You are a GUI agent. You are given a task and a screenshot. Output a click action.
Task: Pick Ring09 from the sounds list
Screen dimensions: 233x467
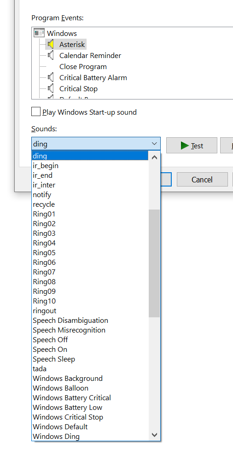coord(90,291)
